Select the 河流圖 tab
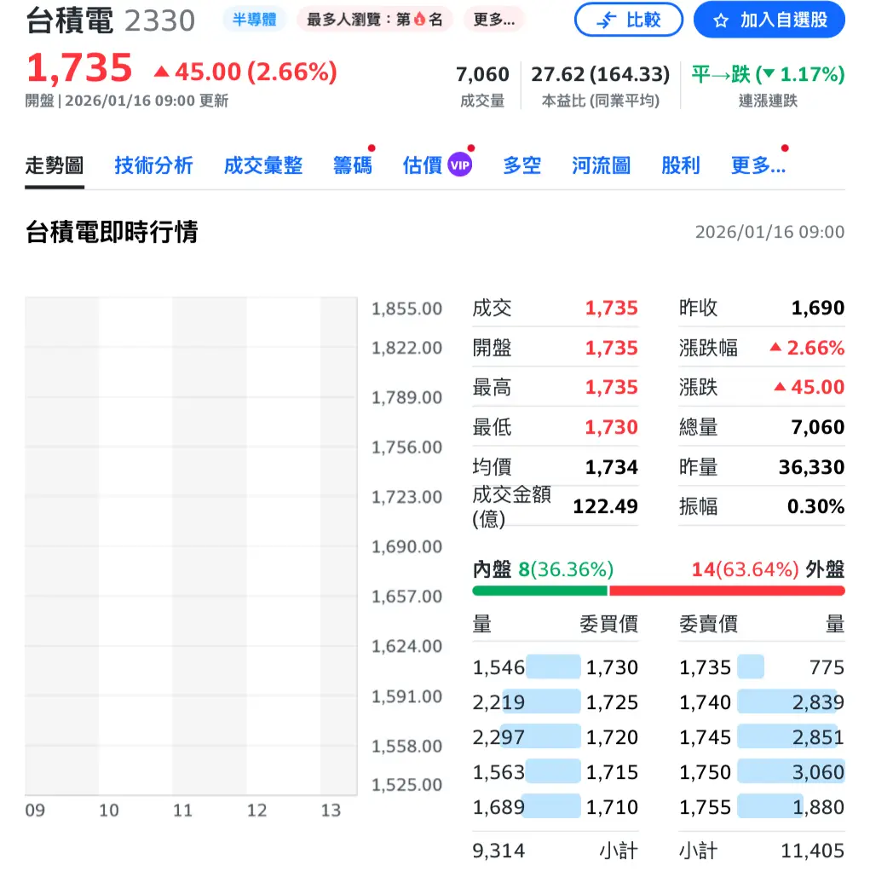870x871 pixels. pyautogui.click(x=601, y=165)
